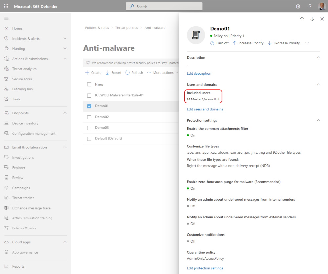Image resolution: width=328 pixels, height=274 pixels.
Task: Check the Demo03 checkbox
Action: [x=89, y=128]
